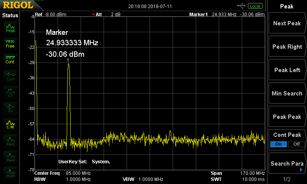Click the SWT 10.000 ms value
Viewport: 307px width, 184px height.
pos(253,179)
